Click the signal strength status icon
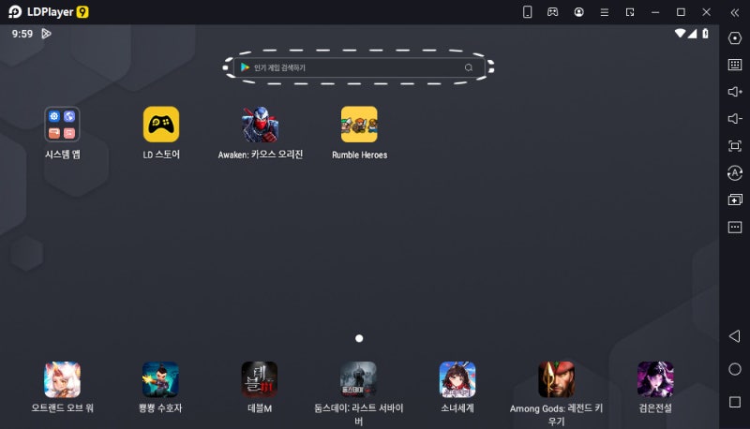The width and height of the screenshot is (750, 429). 692,33
